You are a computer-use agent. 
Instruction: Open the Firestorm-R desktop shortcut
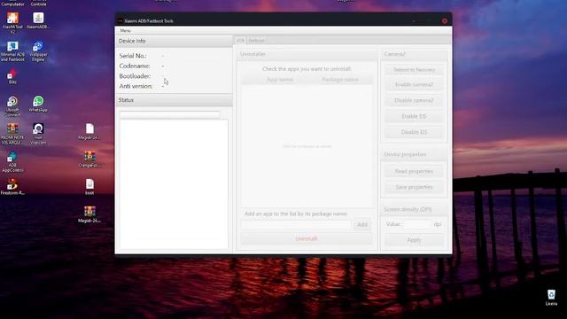point(12,187)
